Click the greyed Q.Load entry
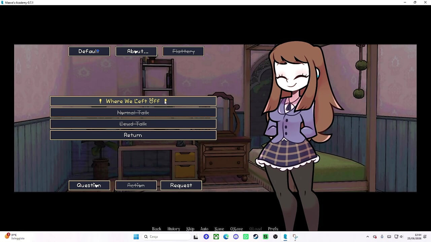 (256, 229)
